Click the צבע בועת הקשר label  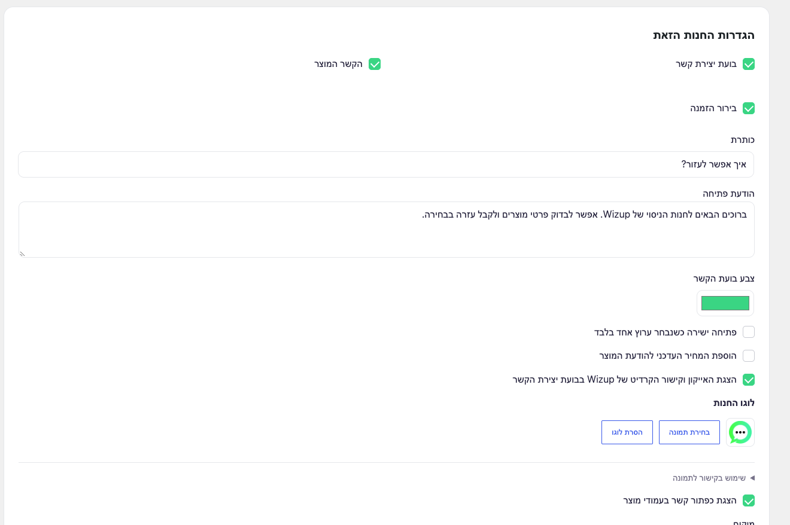click(x=724, y=279)
